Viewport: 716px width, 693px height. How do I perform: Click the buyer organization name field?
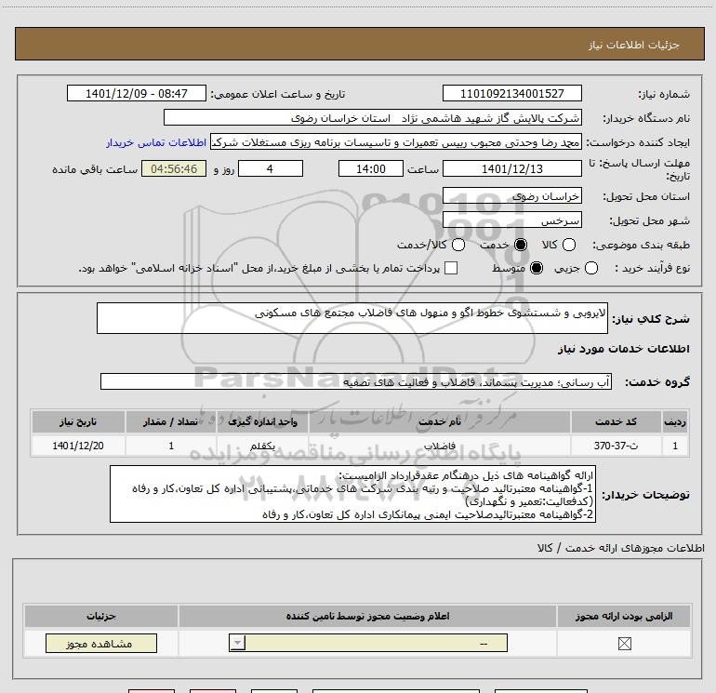pos(373,117)
